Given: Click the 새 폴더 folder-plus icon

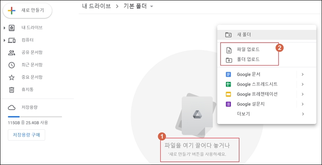Looking at the screenshot, I should [228, 35].
